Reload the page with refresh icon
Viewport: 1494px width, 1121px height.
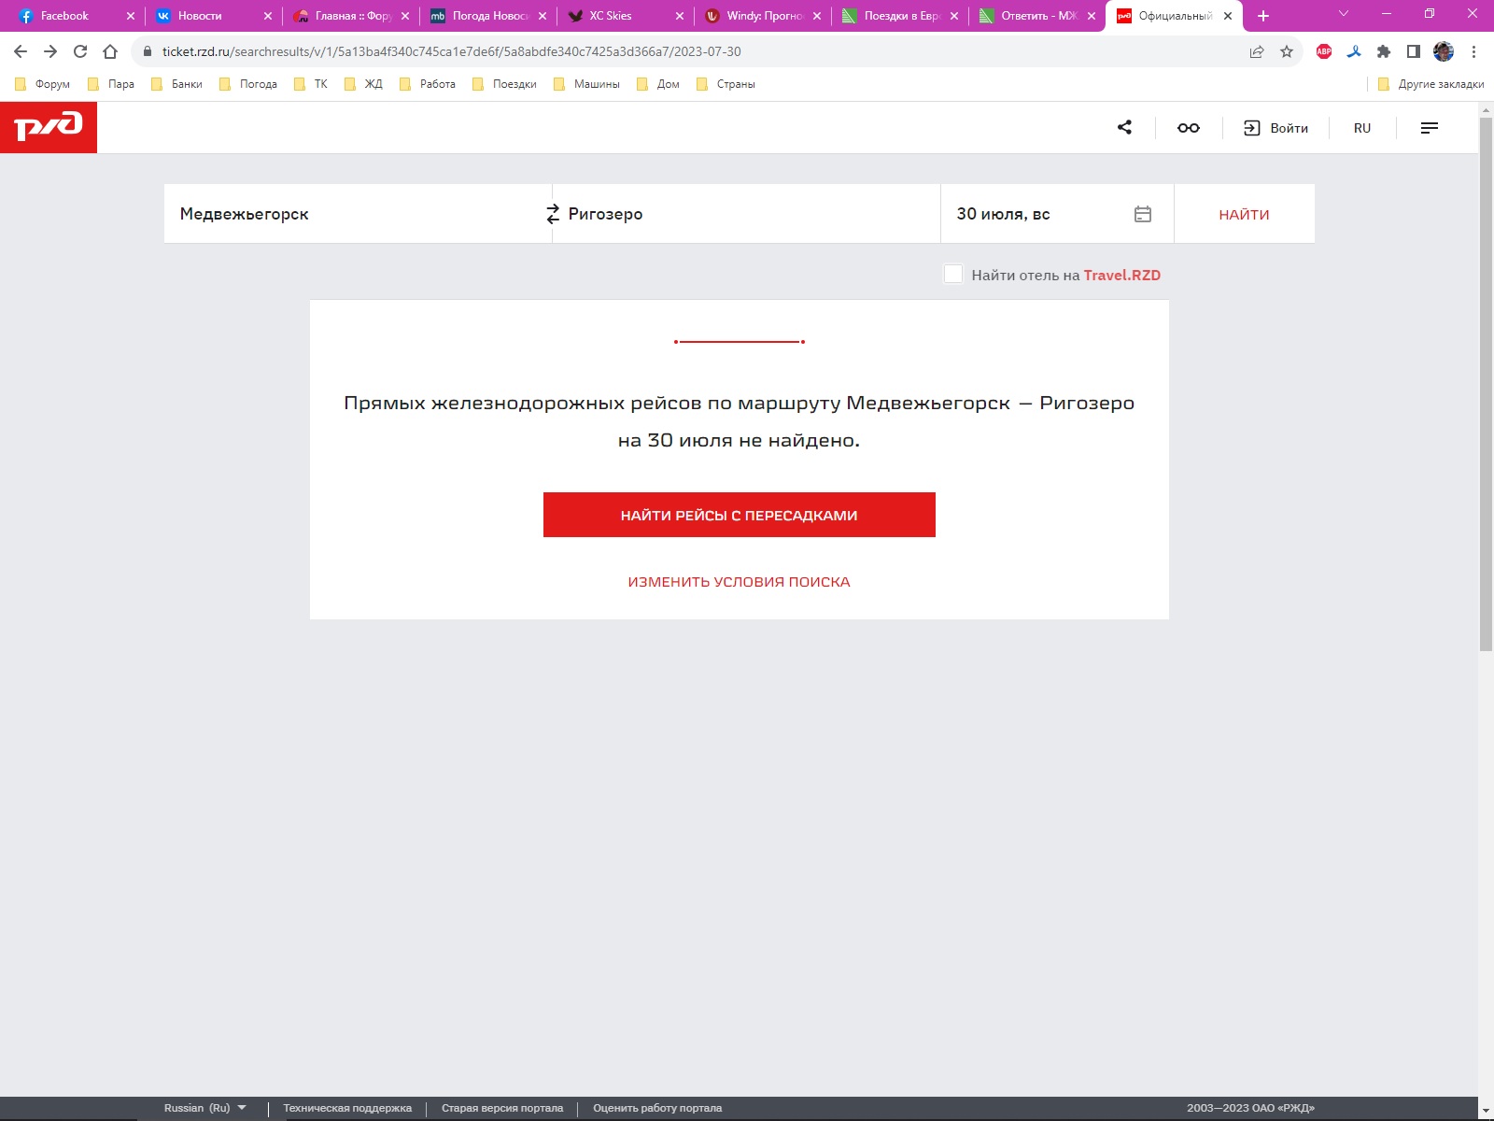point(80,51)
